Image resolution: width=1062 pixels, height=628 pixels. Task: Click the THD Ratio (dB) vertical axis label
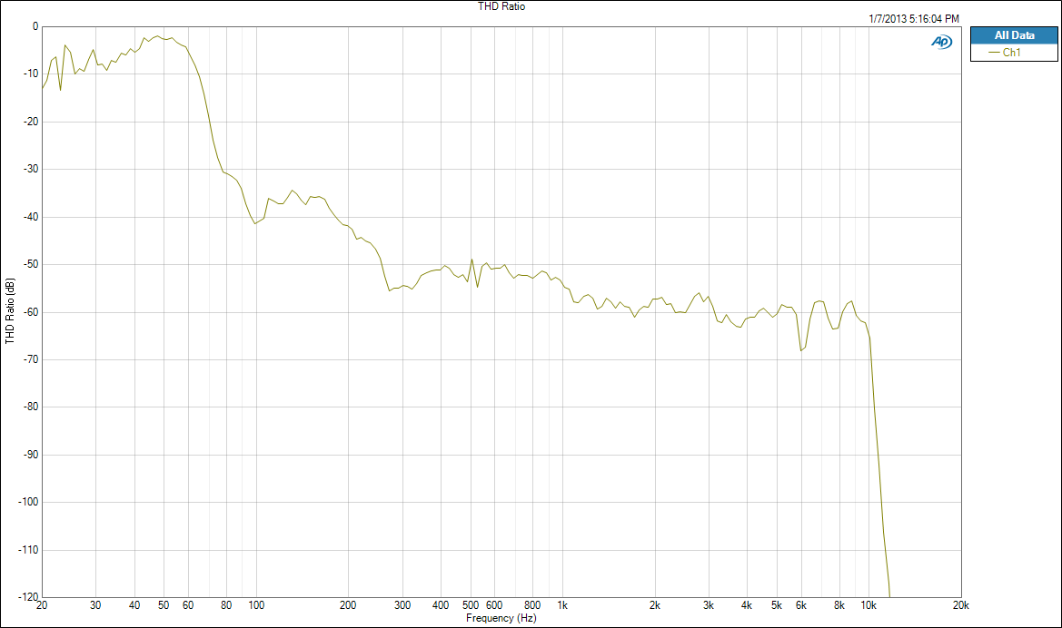click(9, 311)
